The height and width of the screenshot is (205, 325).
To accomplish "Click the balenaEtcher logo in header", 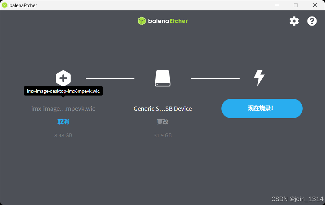I will point(163,21).
